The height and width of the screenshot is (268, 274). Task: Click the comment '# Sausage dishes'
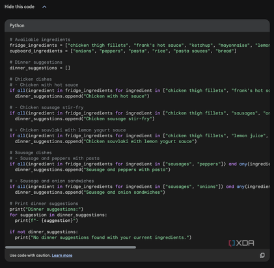coord(31,153)
